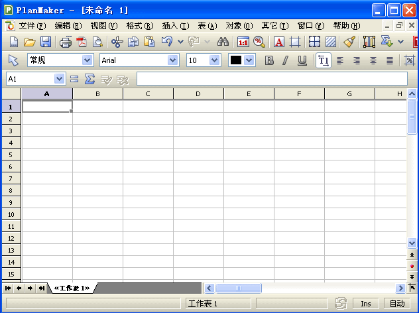Insert sum with formula bar sigma
The image size is (419, 313).
point(90,79)
